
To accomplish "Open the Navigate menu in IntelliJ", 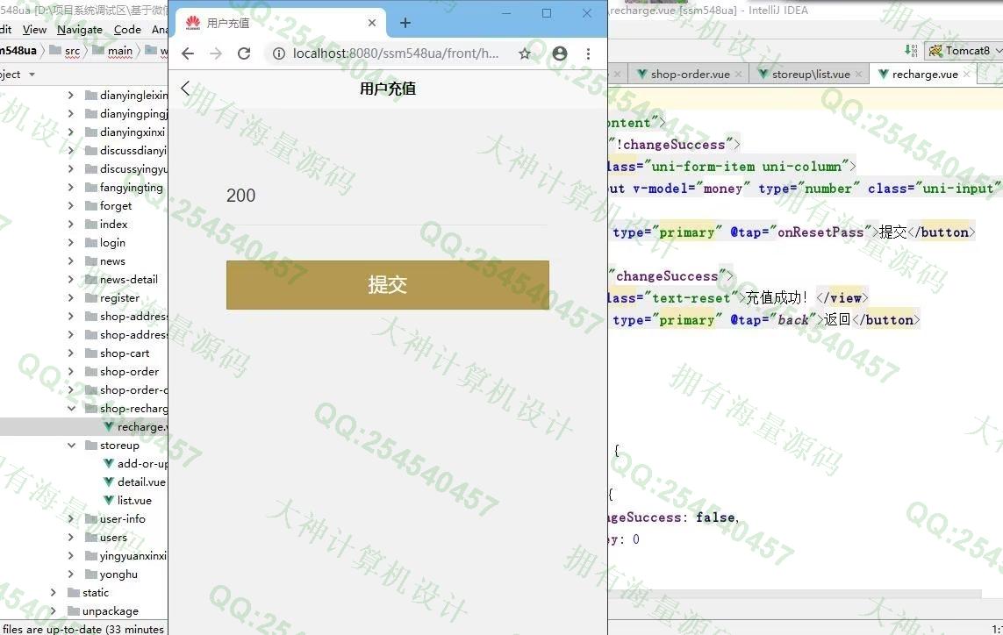I will (79, 30).
